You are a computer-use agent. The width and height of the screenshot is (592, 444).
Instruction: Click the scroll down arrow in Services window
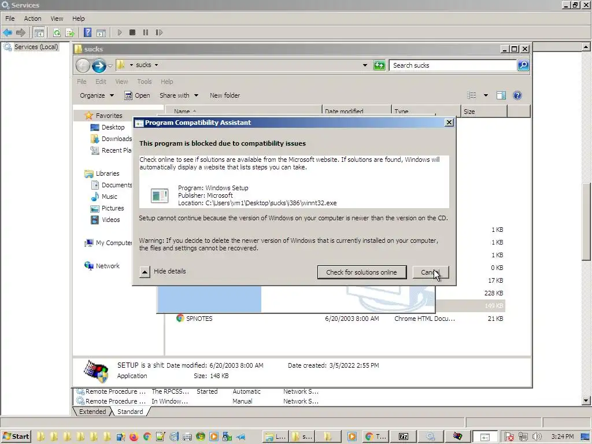[586, 401]
